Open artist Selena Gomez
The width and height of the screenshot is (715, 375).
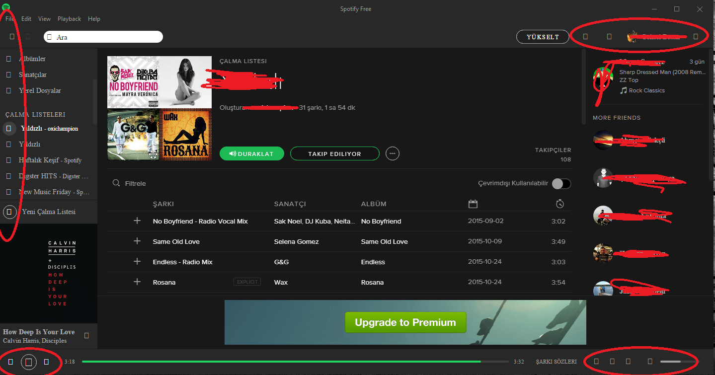(297, 241)
